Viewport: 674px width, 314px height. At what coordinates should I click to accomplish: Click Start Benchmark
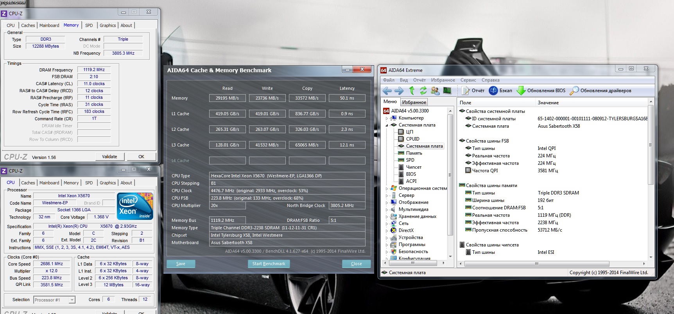[269, 264]
